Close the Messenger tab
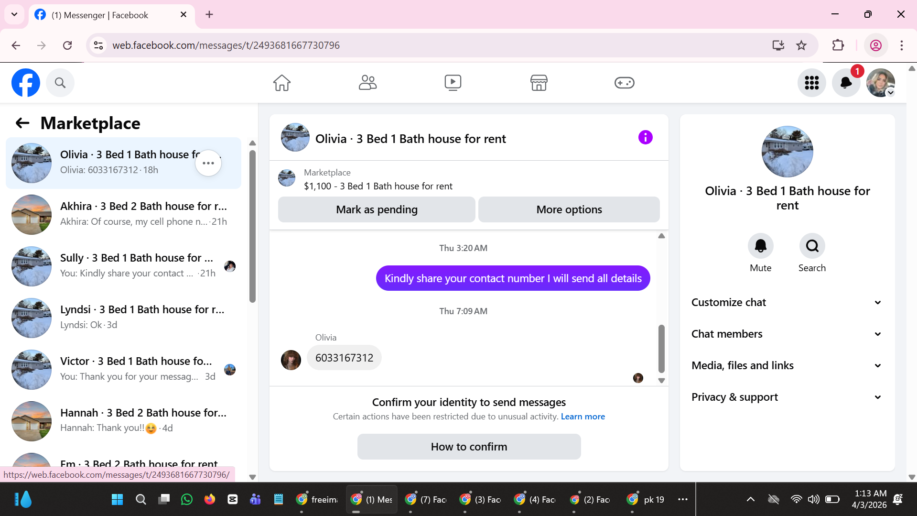Image resolution: width=917 pixels, height=516 pixels. pos(183,15)
